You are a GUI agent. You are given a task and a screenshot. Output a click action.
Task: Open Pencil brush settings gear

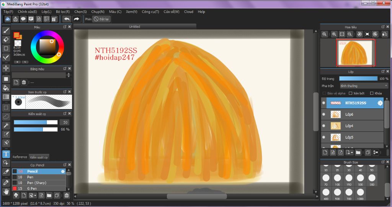(63, 171)
